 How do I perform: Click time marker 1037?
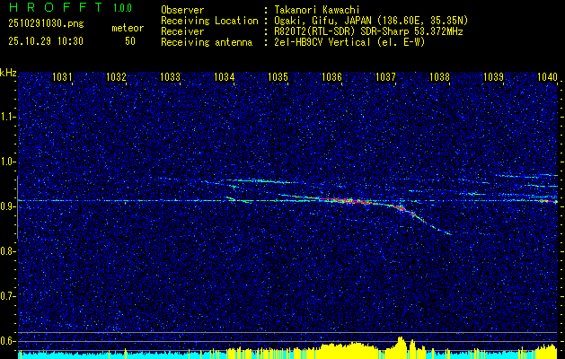(385, 76)
